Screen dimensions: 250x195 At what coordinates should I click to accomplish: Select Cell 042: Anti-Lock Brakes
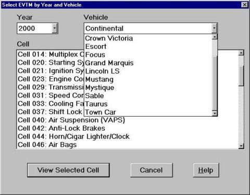coord(128,128)
